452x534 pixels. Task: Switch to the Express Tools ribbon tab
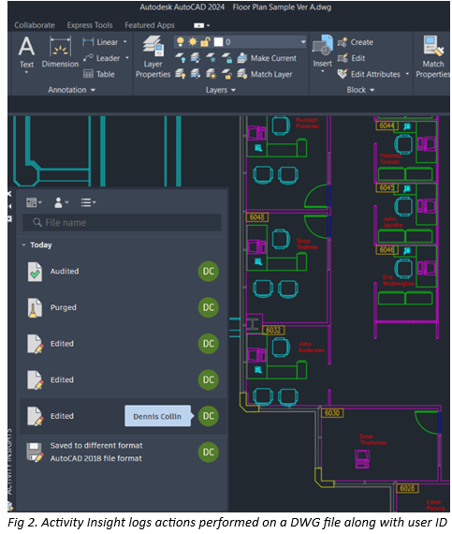point(90,25)
